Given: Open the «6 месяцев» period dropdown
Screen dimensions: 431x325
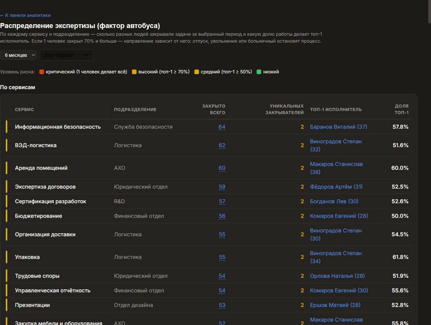Looking at the screenshot, I should pos(18,55).
